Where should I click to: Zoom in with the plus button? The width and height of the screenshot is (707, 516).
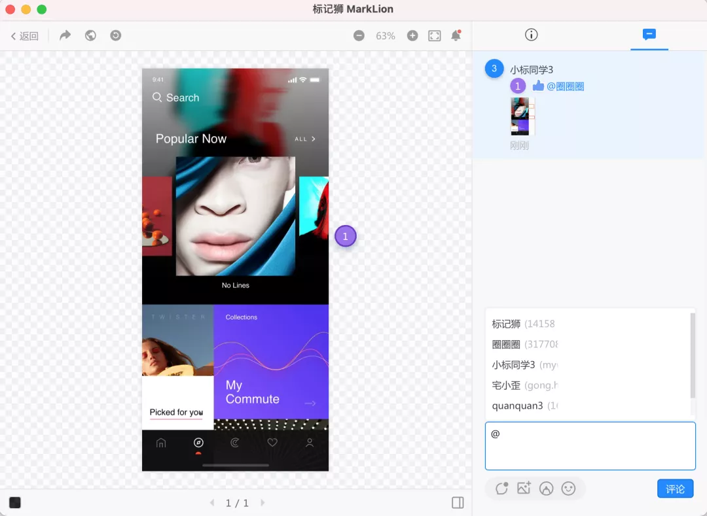pos(412,36)
